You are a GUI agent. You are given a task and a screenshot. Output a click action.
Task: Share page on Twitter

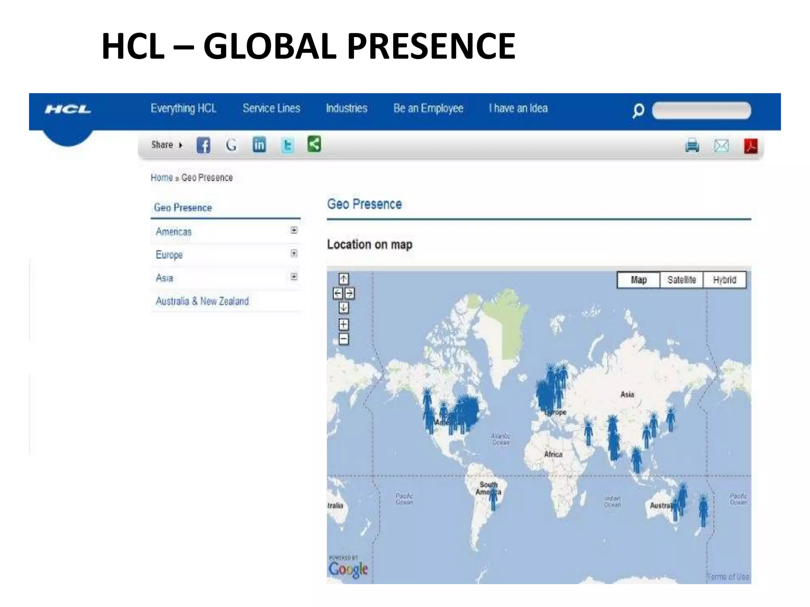[288, 145]
